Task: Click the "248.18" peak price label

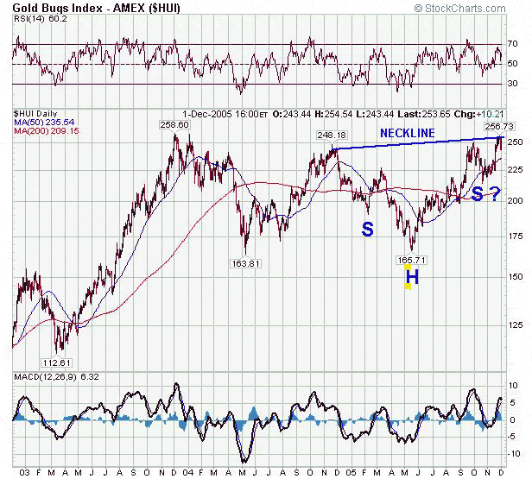Action: point(332,136)
